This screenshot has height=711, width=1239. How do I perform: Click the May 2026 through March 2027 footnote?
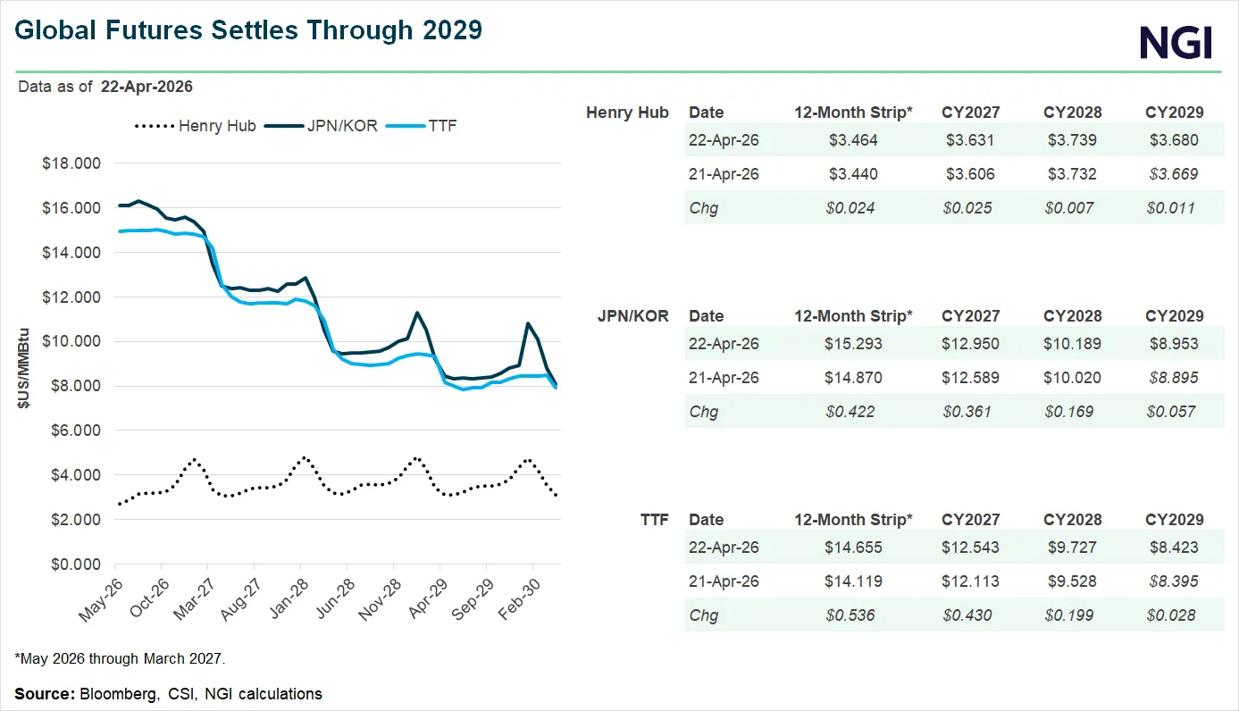[x=121, y=659]
